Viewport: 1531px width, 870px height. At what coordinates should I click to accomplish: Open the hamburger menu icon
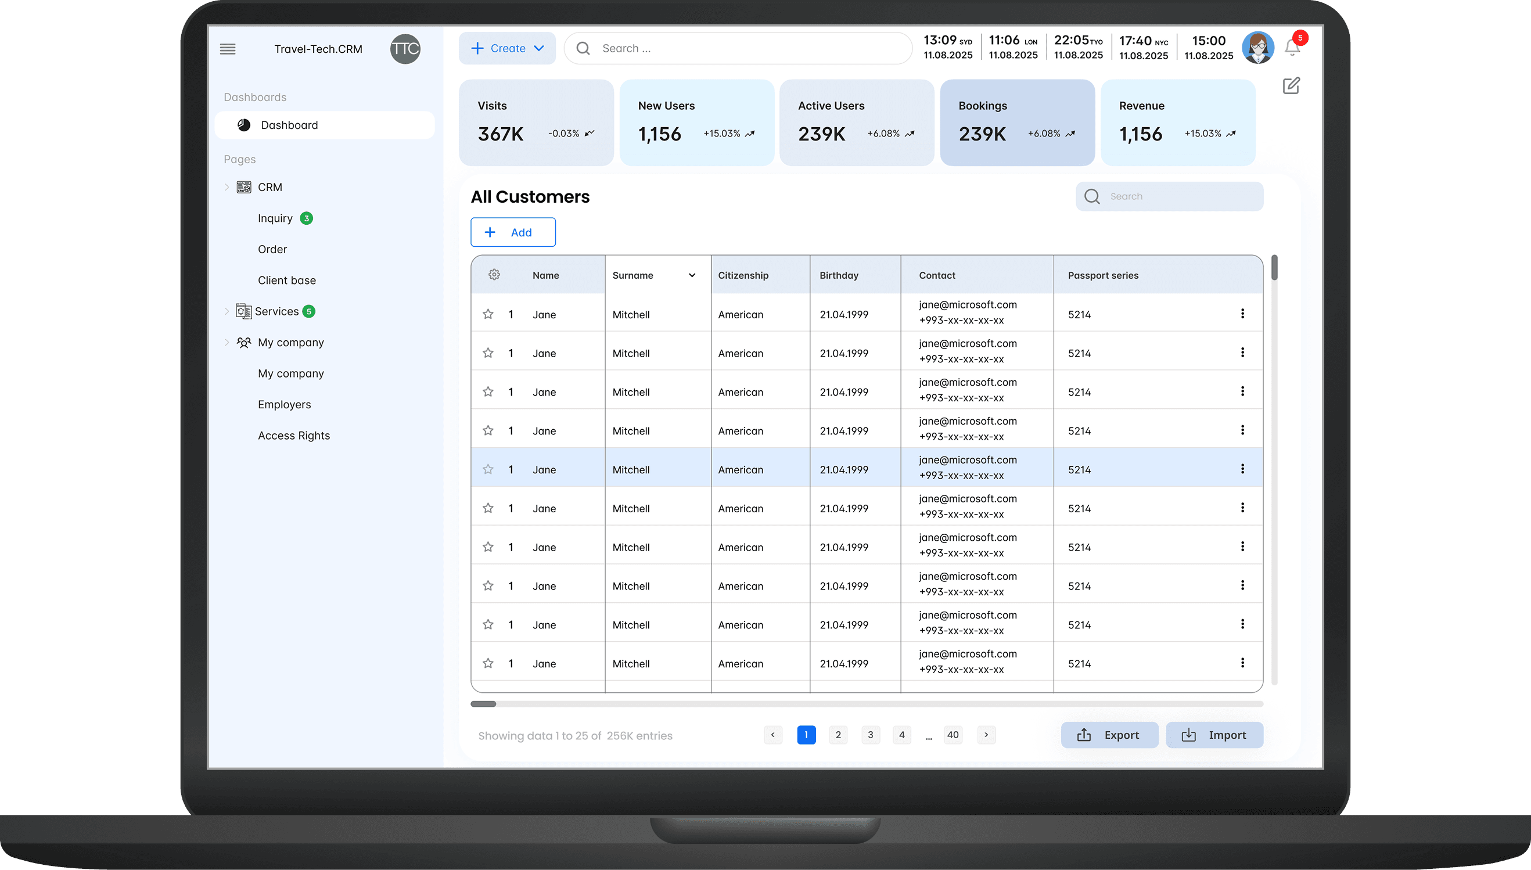tap(228, 49)
